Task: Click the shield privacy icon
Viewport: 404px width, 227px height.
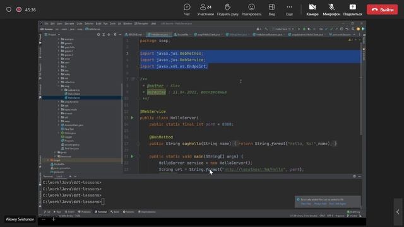Action: click(9, 9)
